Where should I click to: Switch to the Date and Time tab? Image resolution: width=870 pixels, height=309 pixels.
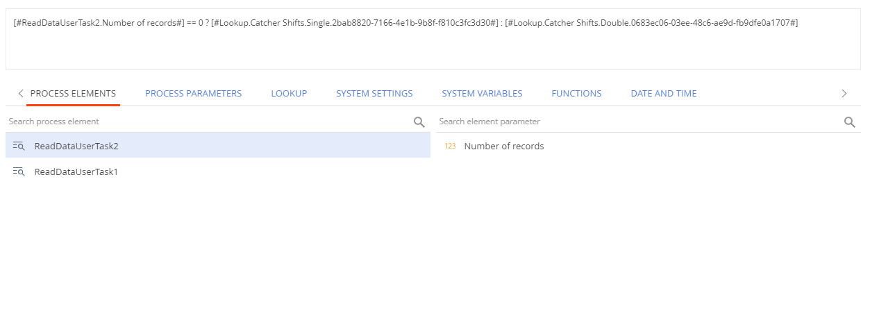point(663,93)
